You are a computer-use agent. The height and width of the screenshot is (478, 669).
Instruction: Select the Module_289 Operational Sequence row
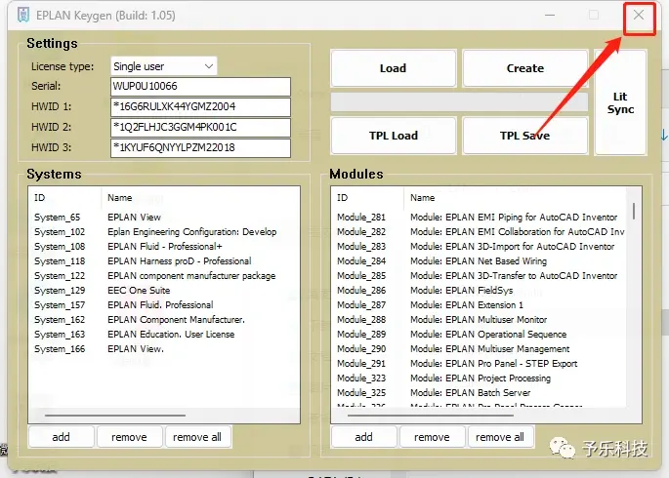click(x=479, y=334)
